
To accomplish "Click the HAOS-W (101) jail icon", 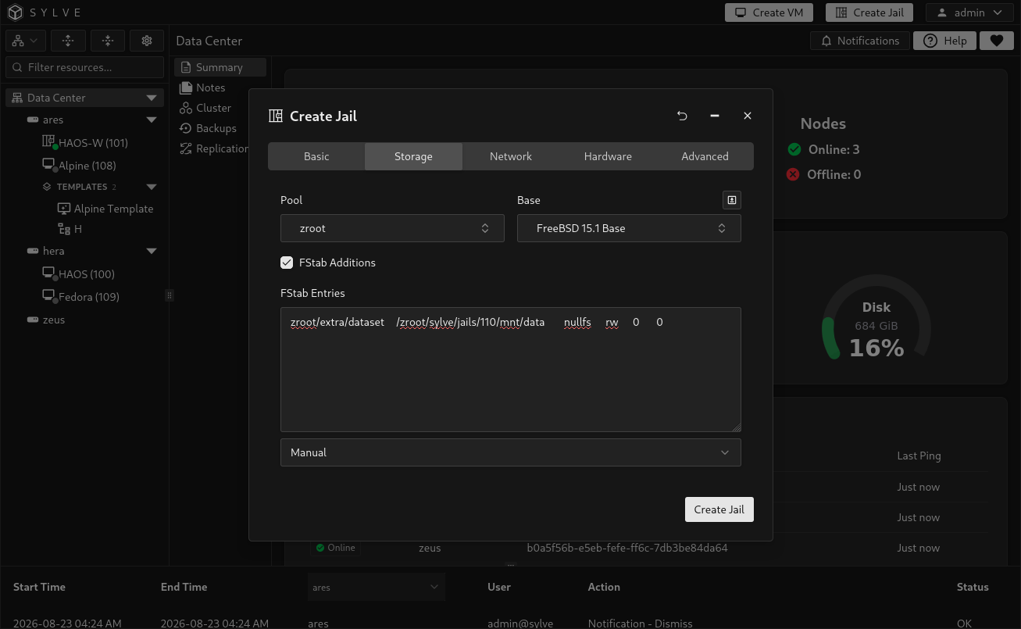I will [x=48, y=142].
